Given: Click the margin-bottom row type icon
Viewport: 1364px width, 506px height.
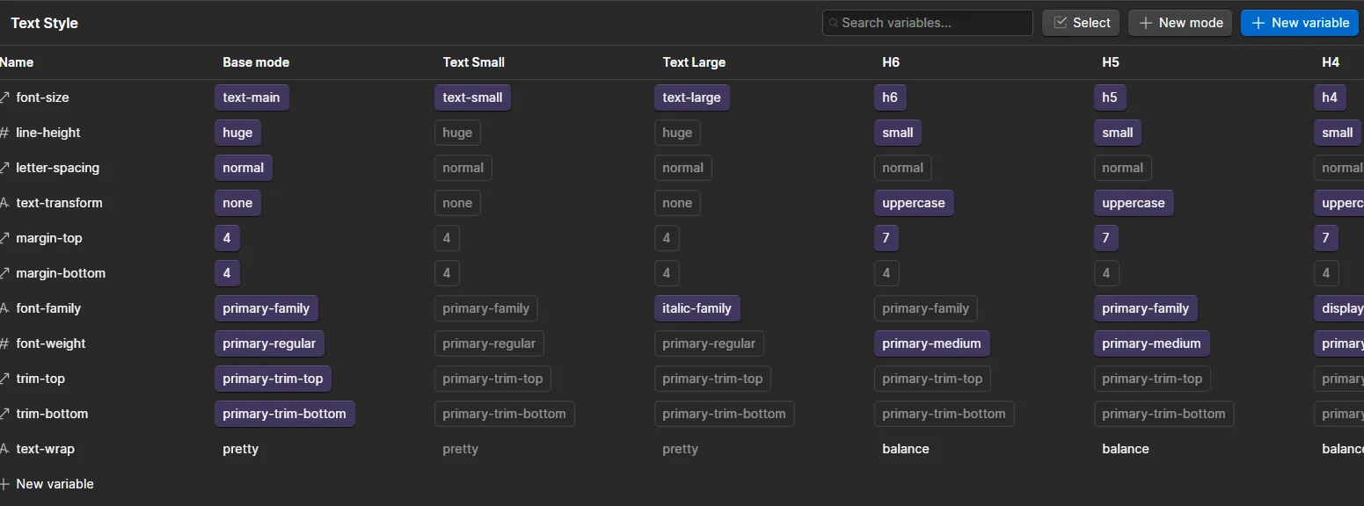Looking at the screenshot, I should pyautogui.click(x=4, y=273).
